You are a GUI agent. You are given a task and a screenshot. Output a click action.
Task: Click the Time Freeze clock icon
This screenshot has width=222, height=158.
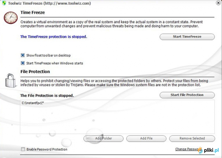click(11, 18)
